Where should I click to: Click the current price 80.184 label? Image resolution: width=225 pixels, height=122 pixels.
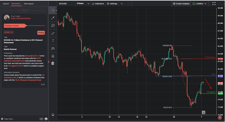220,83
